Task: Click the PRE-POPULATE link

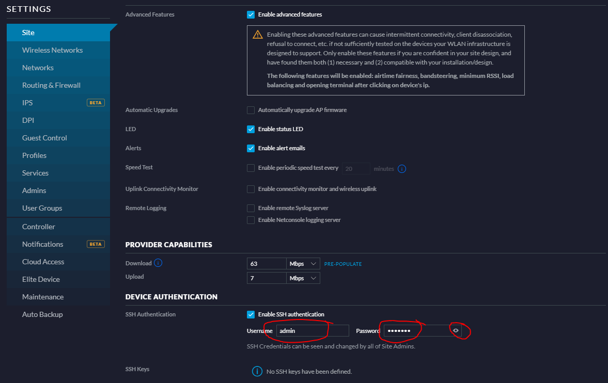Action: (x=342, y=264)
